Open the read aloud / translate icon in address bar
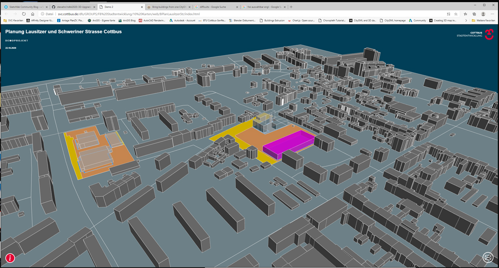Viewport: 499px width, 268px height. click(x=449, y=14)
